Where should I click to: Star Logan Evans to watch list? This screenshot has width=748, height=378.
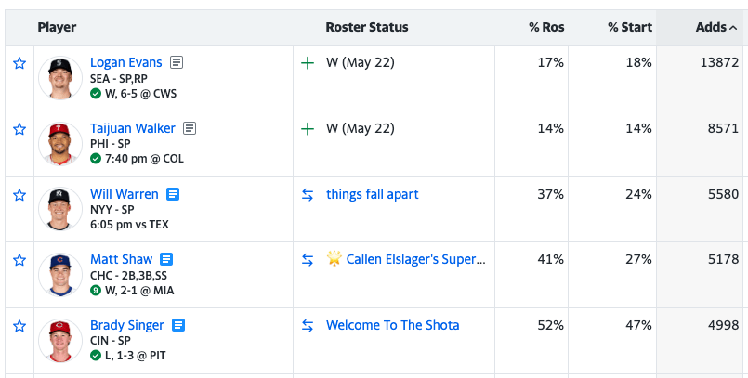(x=20, y=63)
